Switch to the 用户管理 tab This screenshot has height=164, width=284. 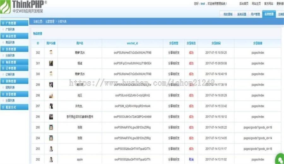pyautogui.click(x=255, y=14)
